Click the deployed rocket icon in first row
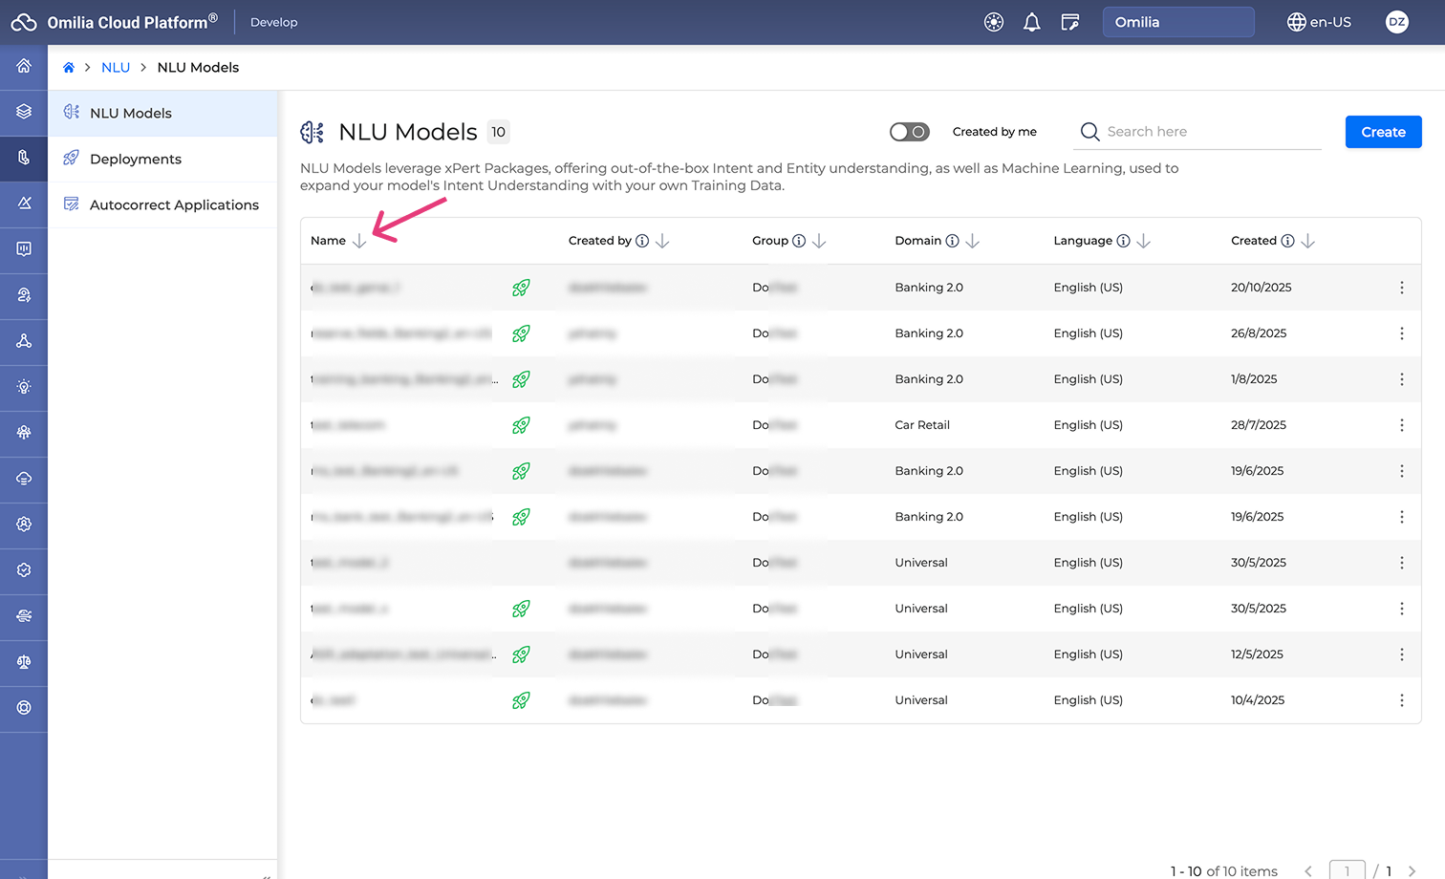This screenshot has width=1445, height=879. pos(521,288)
